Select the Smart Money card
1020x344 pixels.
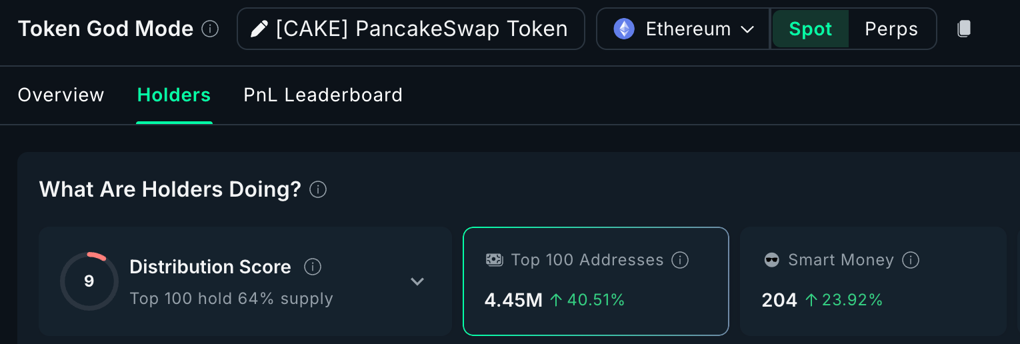pos(873,281)
